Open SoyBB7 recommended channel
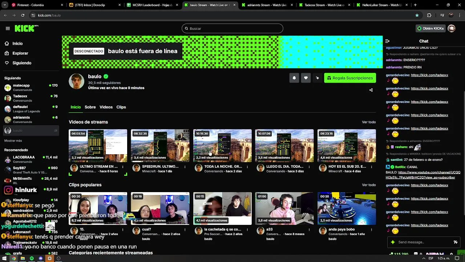This screenshot has height=262, width=465. coord(31,170)
